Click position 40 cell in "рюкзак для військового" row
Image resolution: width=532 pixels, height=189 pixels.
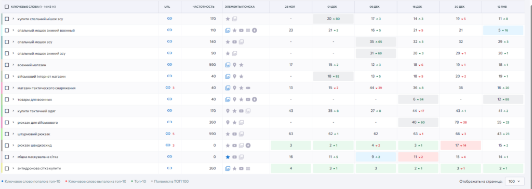pyautogui.click(x=418, y=122)
